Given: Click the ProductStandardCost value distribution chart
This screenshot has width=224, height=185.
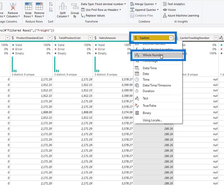Looking at the screenshot, I should pyautogui.click(x=14, y=64).
